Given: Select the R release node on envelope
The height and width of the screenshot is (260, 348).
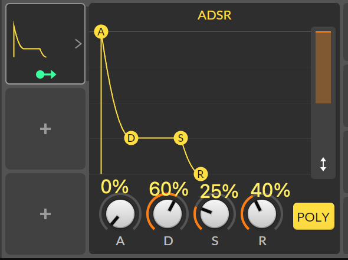Looking at the screenshot, I should (x=201, y=174).
